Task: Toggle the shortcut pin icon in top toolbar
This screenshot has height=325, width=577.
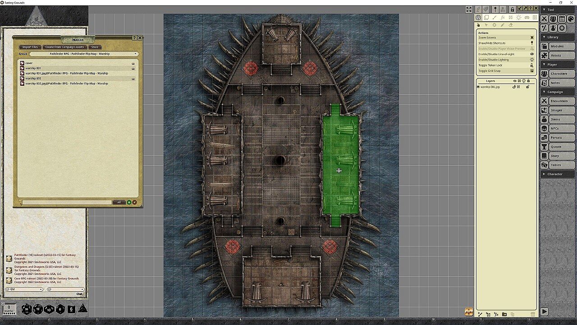Action: [495, 9]
